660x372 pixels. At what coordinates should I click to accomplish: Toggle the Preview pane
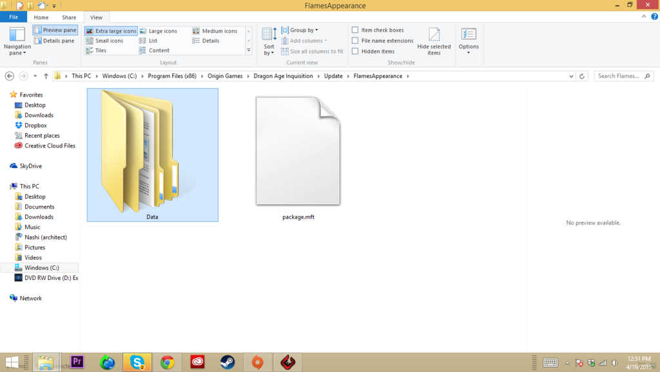55,29
